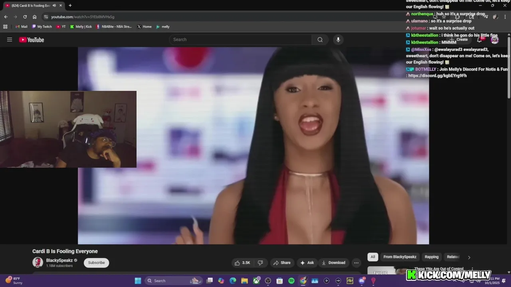Open the Windows Start menu

pos(138,281)
